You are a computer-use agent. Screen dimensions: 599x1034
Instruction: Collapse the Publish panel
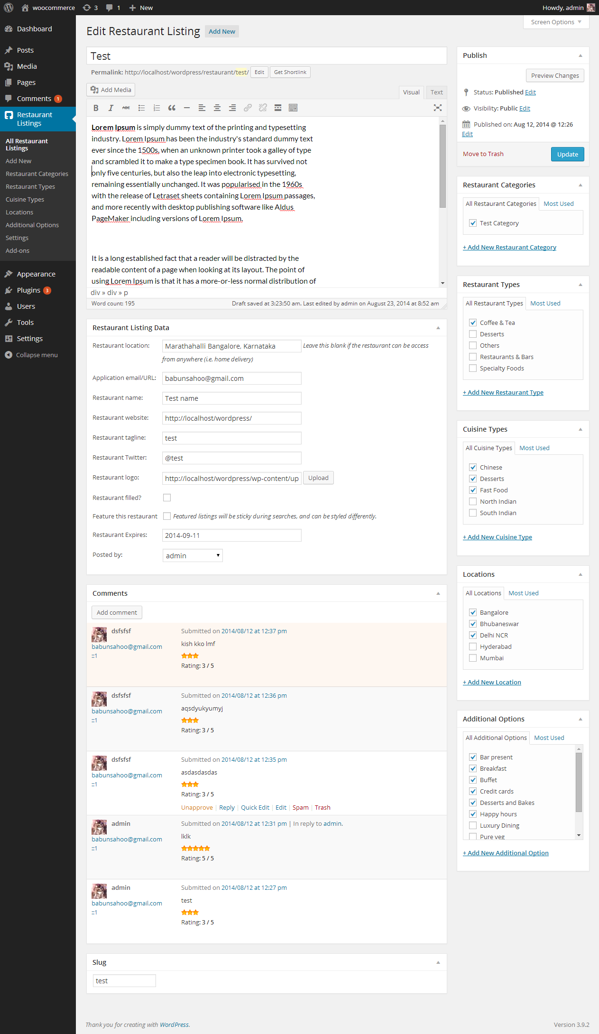point(581,55)
